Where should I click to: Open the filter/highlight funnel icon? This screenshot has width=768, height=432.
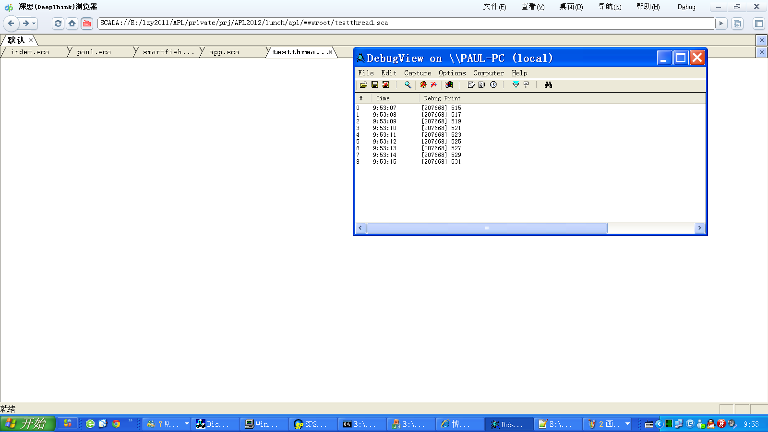[516, 85]
